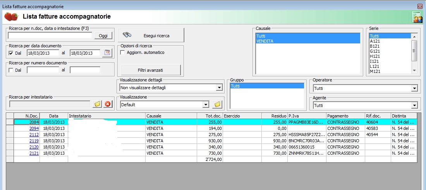
Task: Close the Lista fatture accompagnatorie window
Action: [x=420, y=6]
